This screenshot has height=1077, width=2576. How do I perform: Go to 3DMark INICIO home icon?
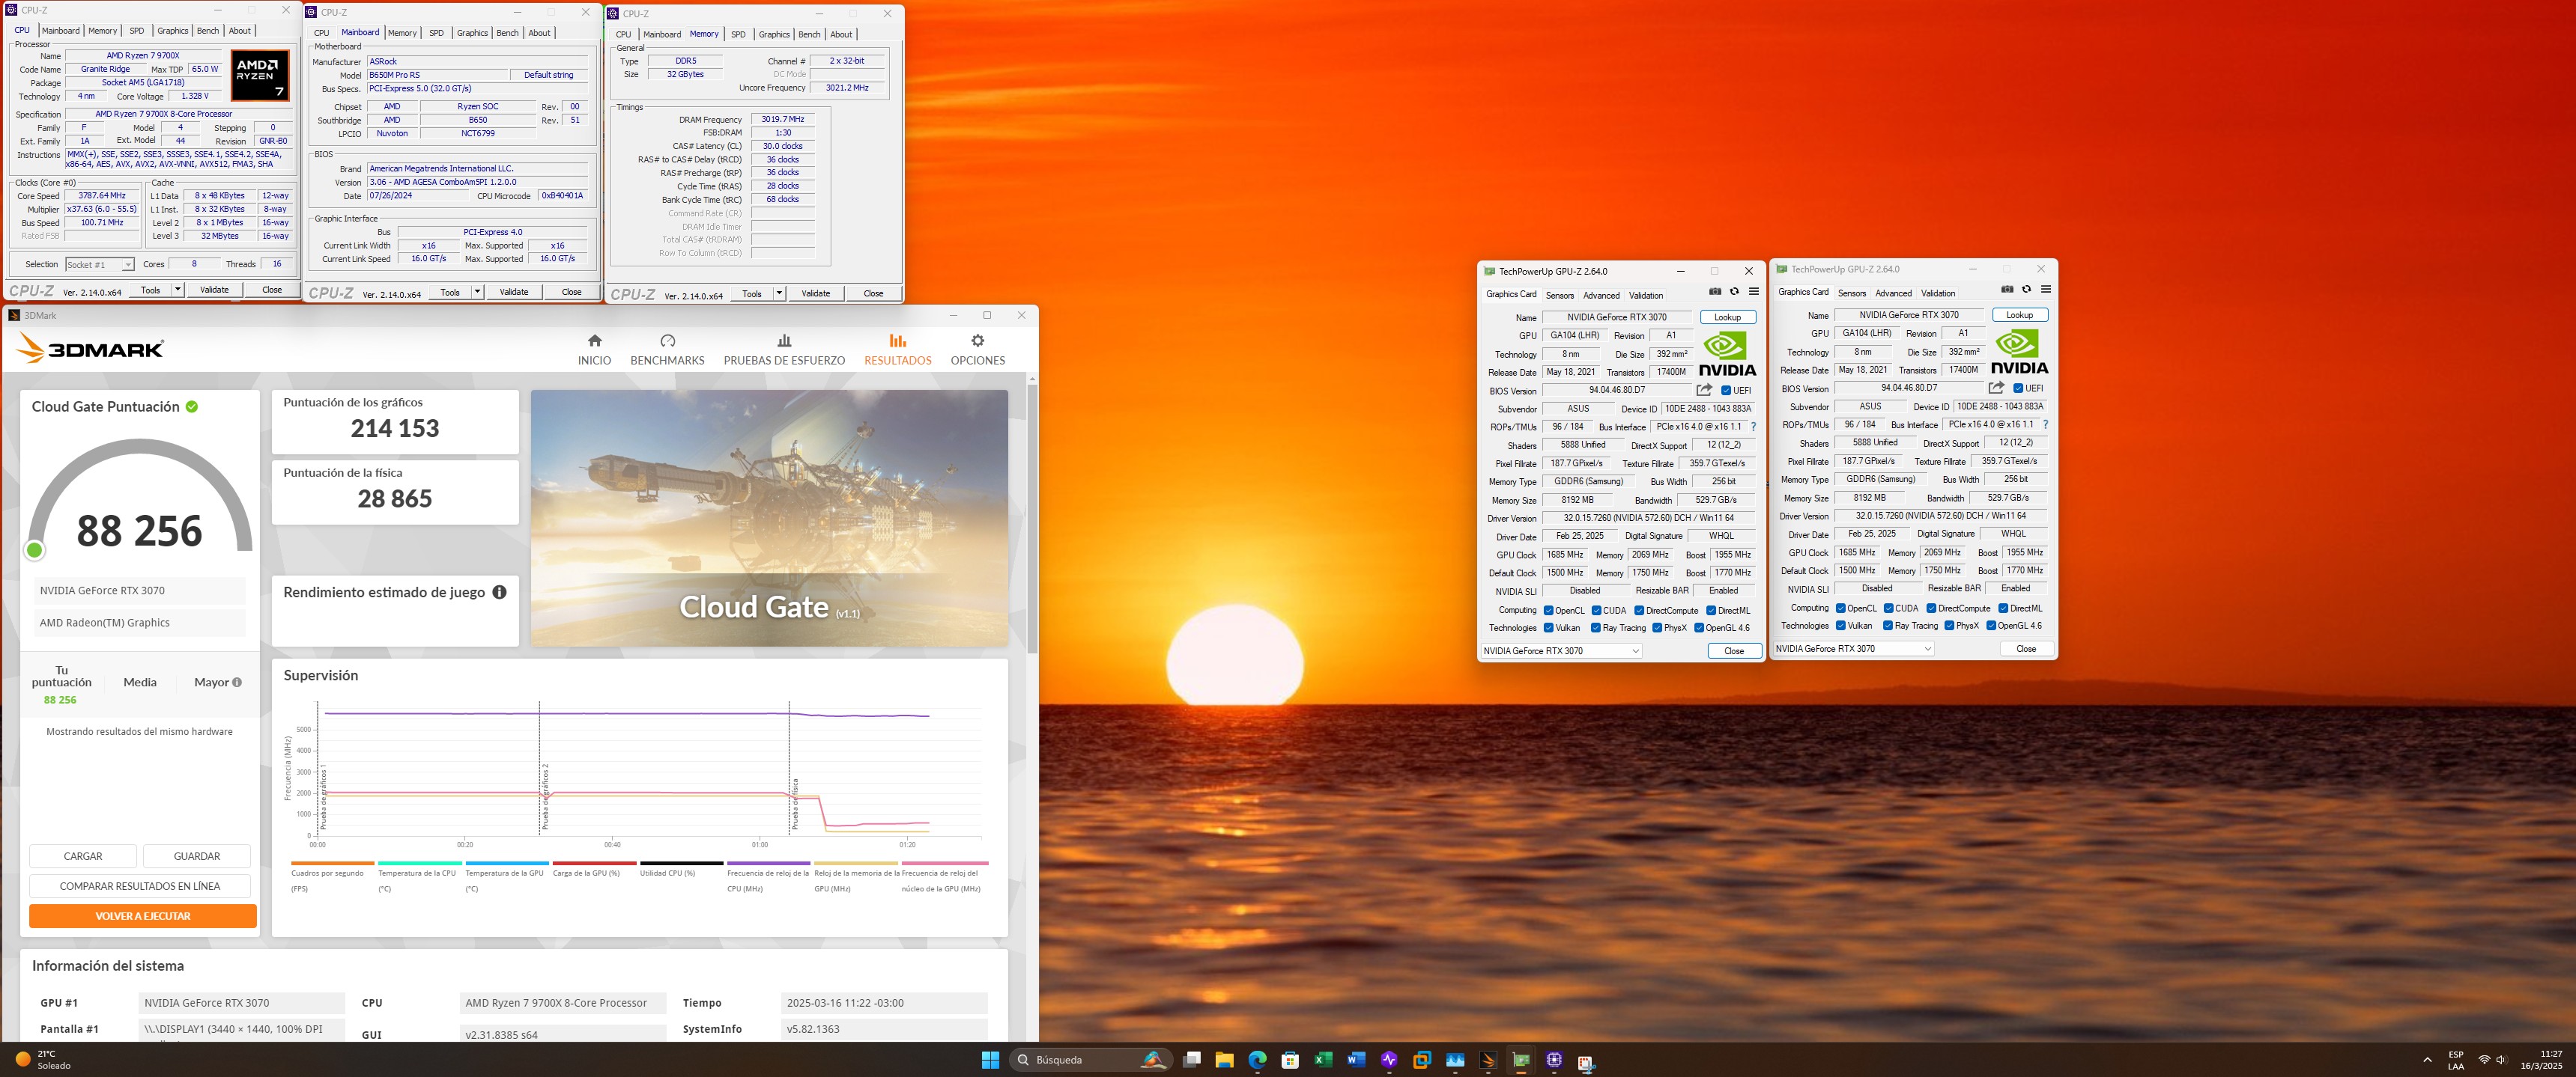point(594,341)
